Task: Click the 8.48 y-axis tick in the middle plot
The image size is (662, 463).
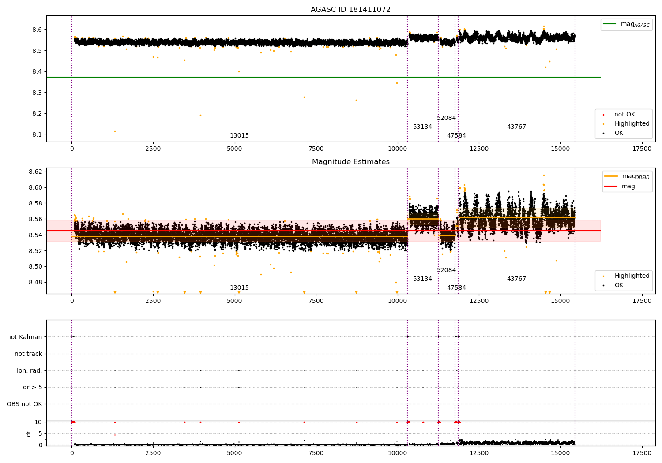Action: click(35, 282)
